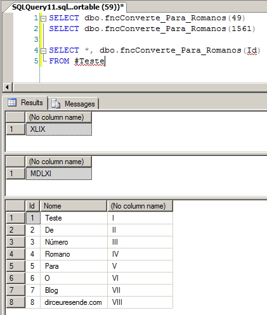Collapse the code block at line 1
Screen dimensions: 267x315
tap(43, 18)
